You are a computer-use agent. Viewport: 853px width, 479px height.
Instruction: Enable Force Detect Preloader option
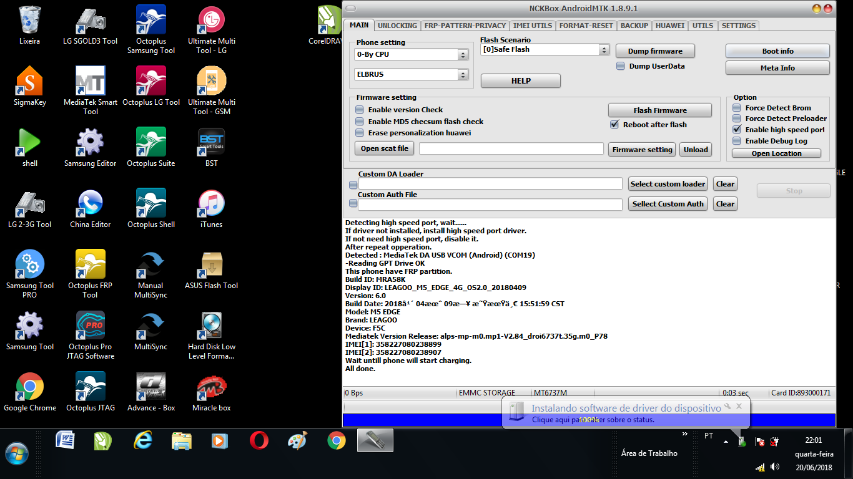(737, 119)
